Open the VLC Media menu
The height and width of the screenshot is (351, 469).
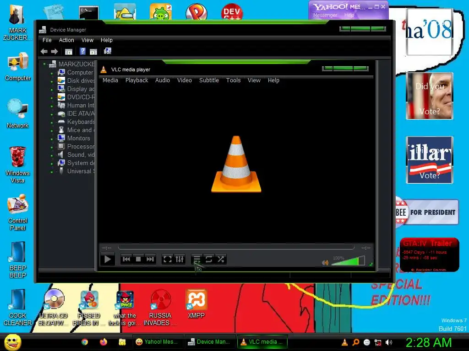click(x=110, y=80)
